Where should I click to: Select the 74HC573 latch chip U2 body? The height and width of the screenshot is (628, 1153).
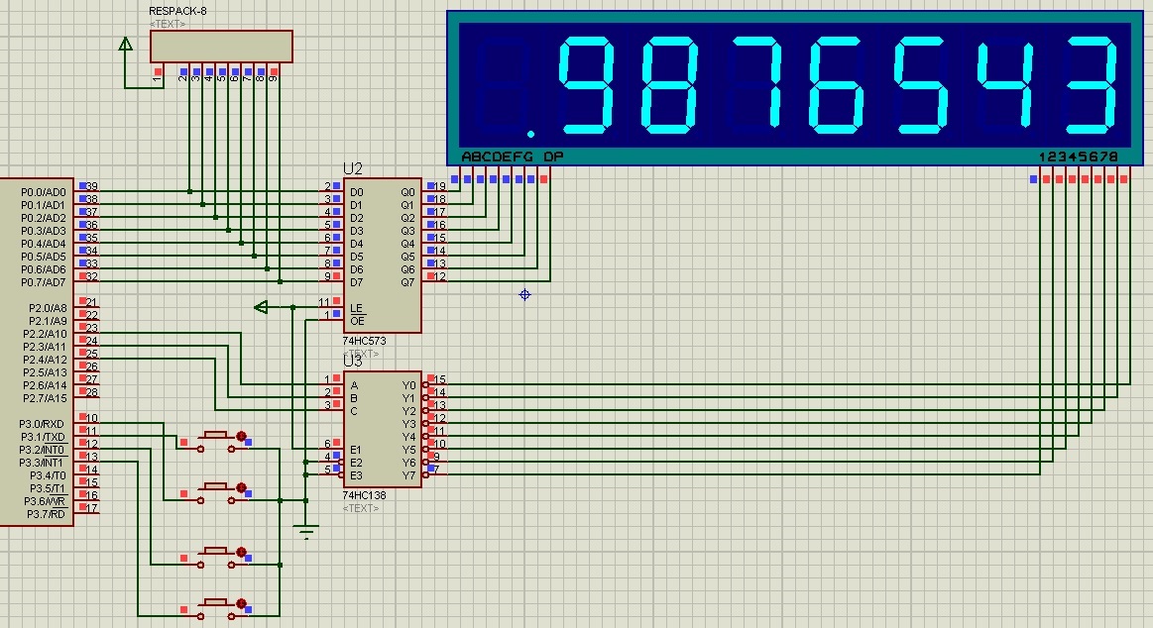pyautogui.click(x=383, y=256)
